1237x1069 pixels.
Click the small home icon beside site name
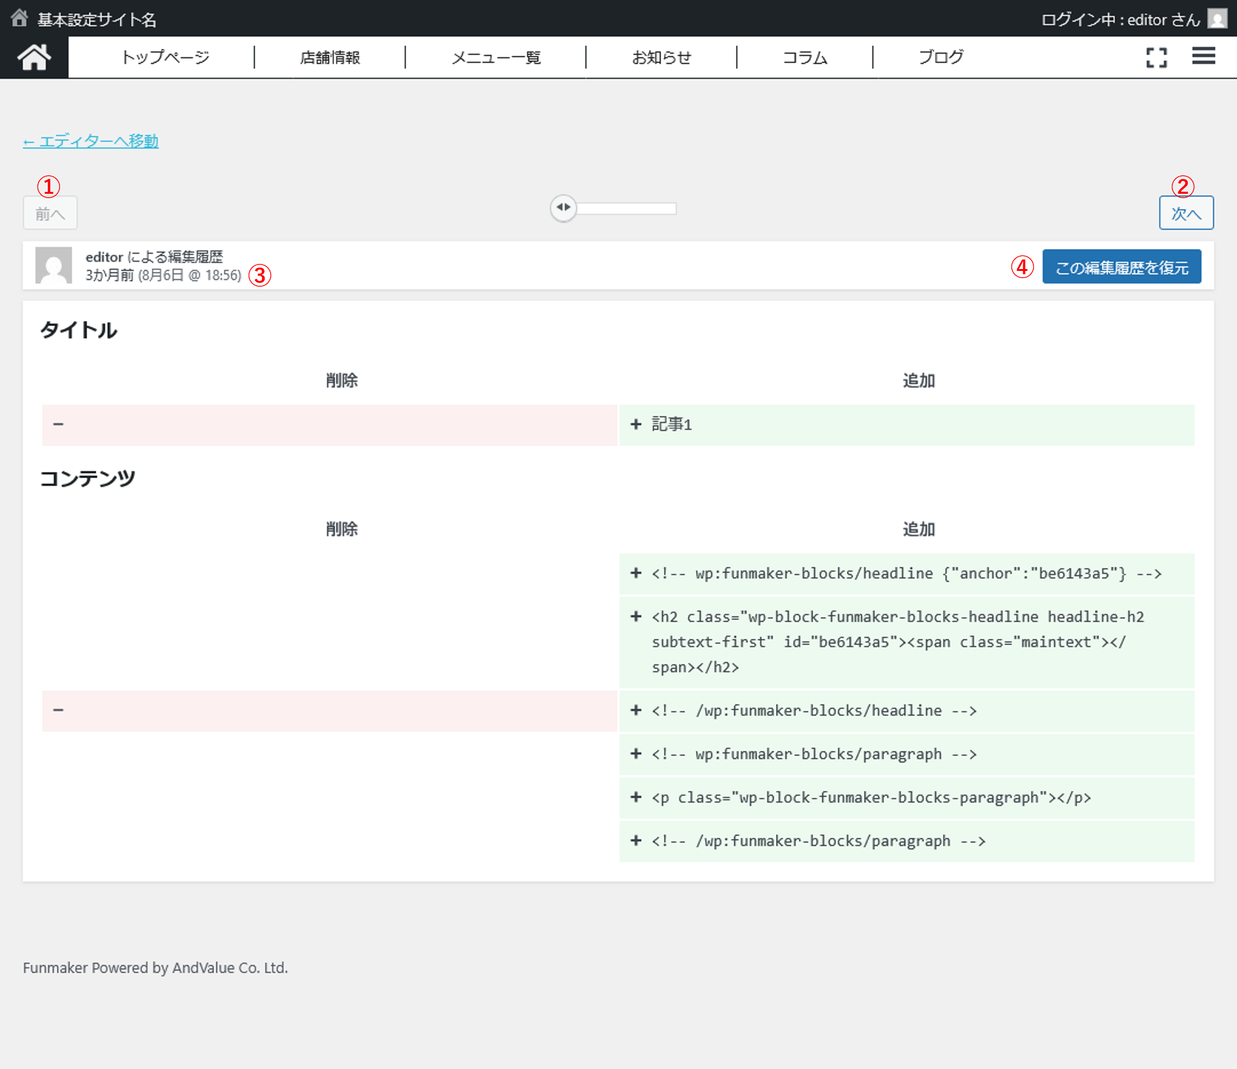coord(19,19)
